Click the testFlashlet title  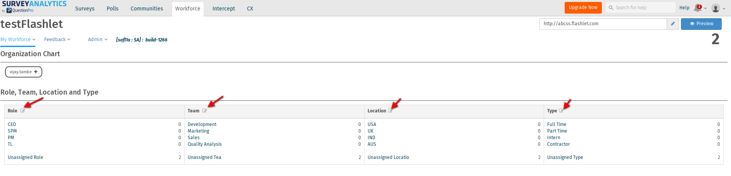[x=32, y=24]
